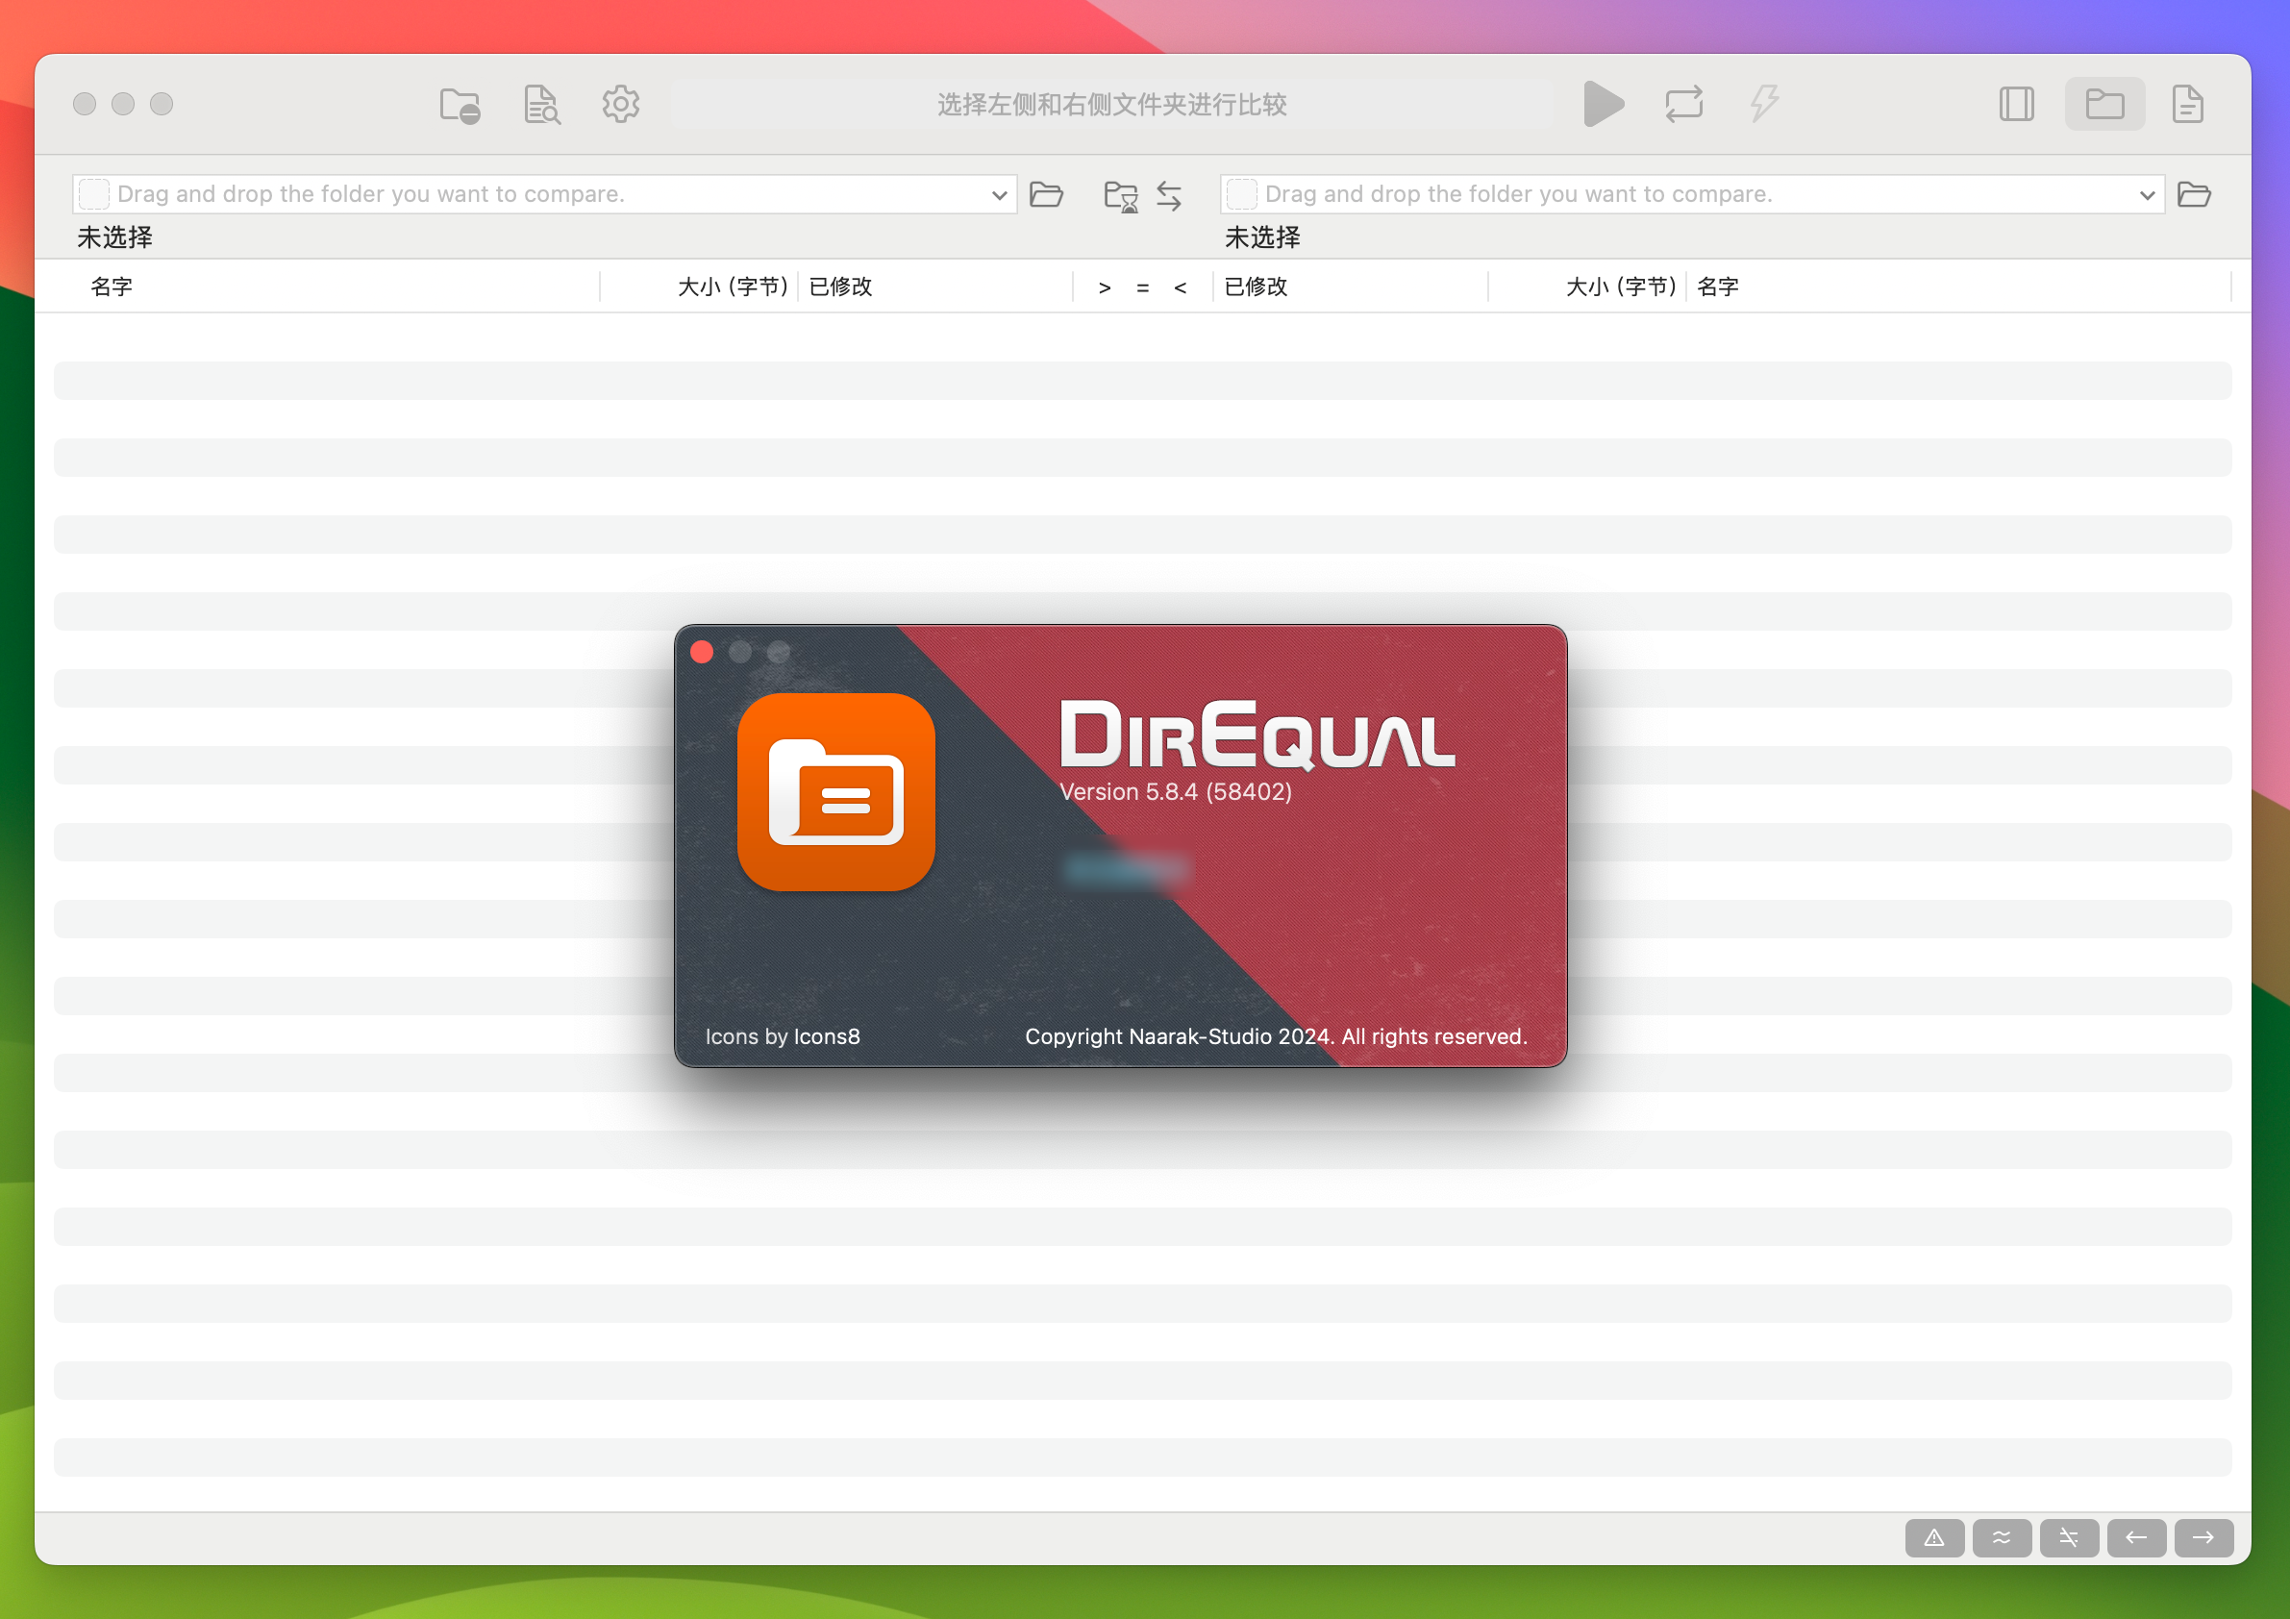Start comparison with the play button

click(x=1603, y=104)
